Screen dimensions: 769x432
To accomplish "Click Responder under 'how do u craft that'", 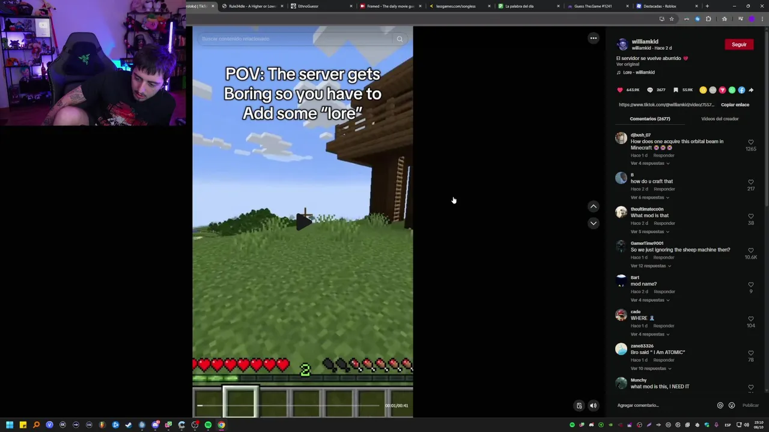I will (x=664, y=189).
